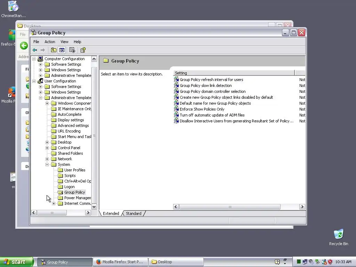Collapse Administrative Templates under User Configuration
Viewport: 356px width, 267px height.
click(x=40, y=98)
